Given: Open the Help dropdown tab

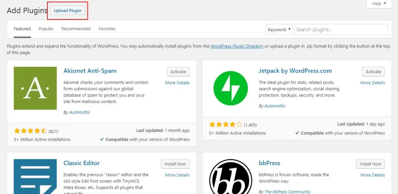Looking at the screenshot, I should click(379, 3).
